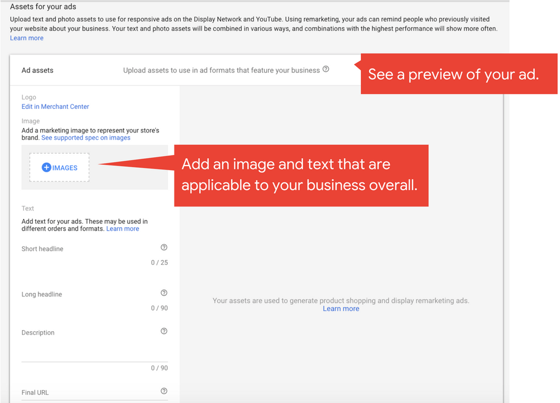Screen dimensions: 560x403
Task: Click the blue plus IMAGES button
Action: (x=59, y=168)
